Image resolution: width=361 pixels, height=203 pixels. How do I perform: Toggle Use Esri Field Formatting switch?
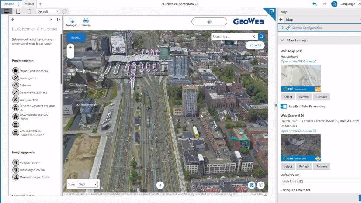click(284, 106)
